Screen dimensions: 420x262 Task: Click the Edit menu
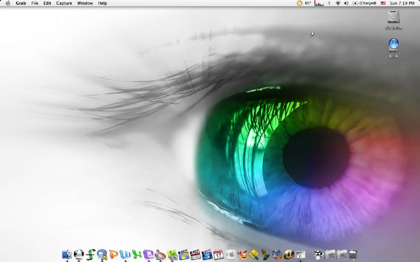click(47, 3)
